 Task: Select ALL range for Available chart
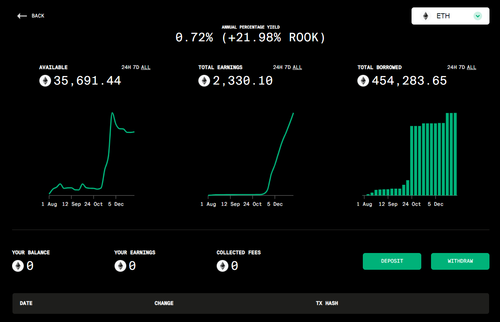pos(146,67)
